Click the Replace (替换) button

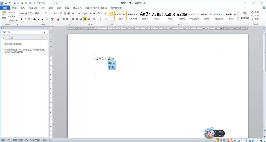pyautogui.click(x=256, y=16)
